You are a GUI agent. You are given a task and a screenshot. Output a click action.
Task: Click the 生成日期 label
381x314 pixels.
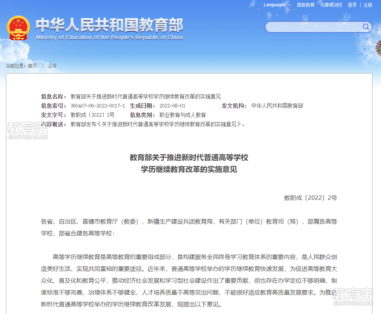tap(143, 106)
